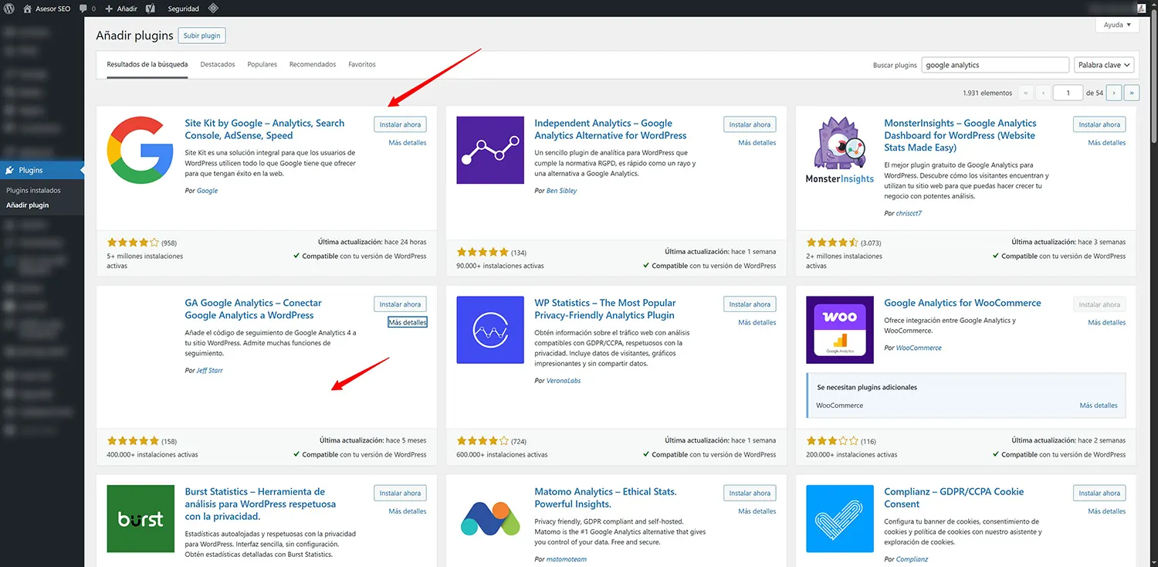Open the Yoast SEO toolbar icon
This screenshot has height=567, width=1158.
pos(149,8)
